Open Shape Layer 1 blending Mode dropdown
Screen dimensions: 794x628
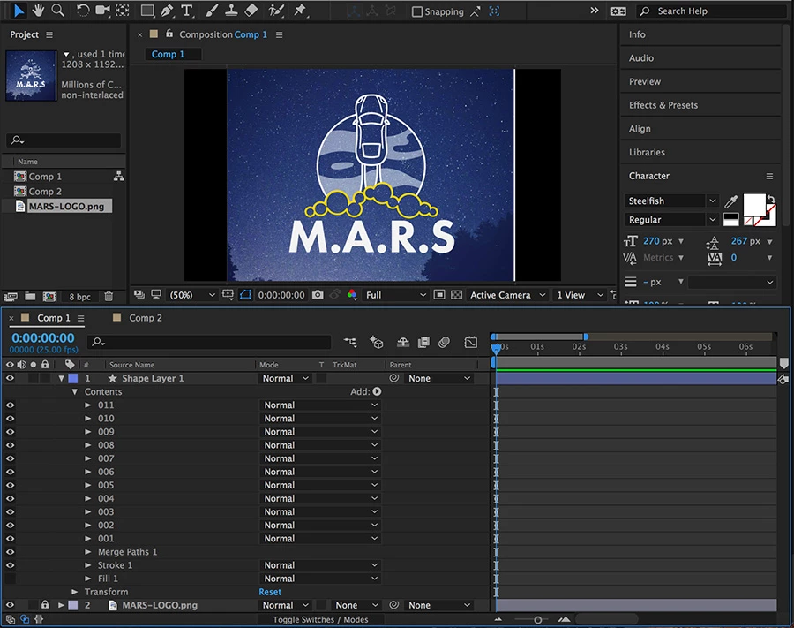click(285, 378)
